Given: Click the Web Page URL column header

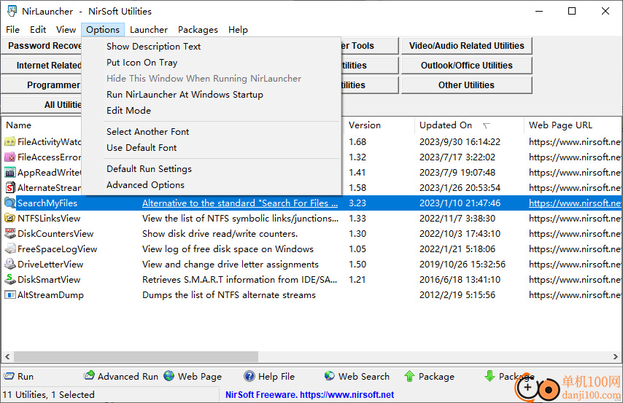Looking at the screenshot, I should pos(573,125).
